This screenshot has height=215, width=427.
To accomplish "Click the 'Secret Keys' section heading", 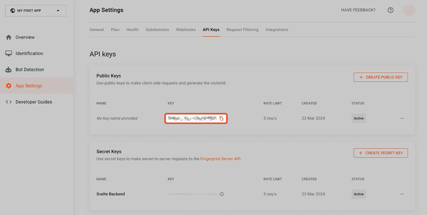I will (109, 152).
